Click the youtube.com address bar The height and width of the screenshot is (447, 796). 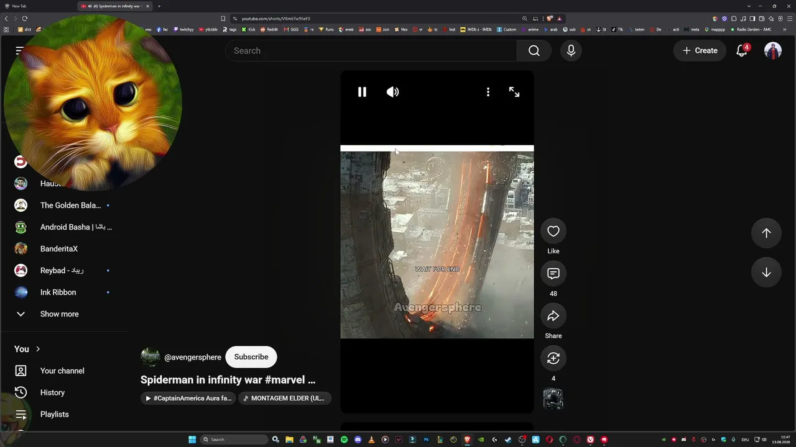(379, 19)
